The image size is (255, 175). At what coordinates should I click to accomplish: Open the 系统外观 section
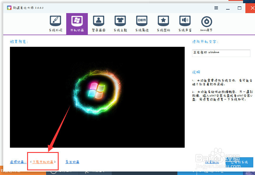click(55, 24)
